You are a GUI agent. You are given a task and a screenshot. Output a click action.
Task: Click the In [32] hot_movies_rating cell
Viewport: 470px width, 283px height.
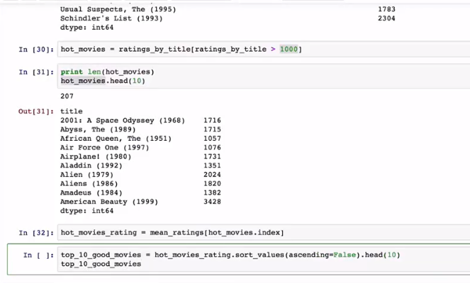tap(264, 233)
